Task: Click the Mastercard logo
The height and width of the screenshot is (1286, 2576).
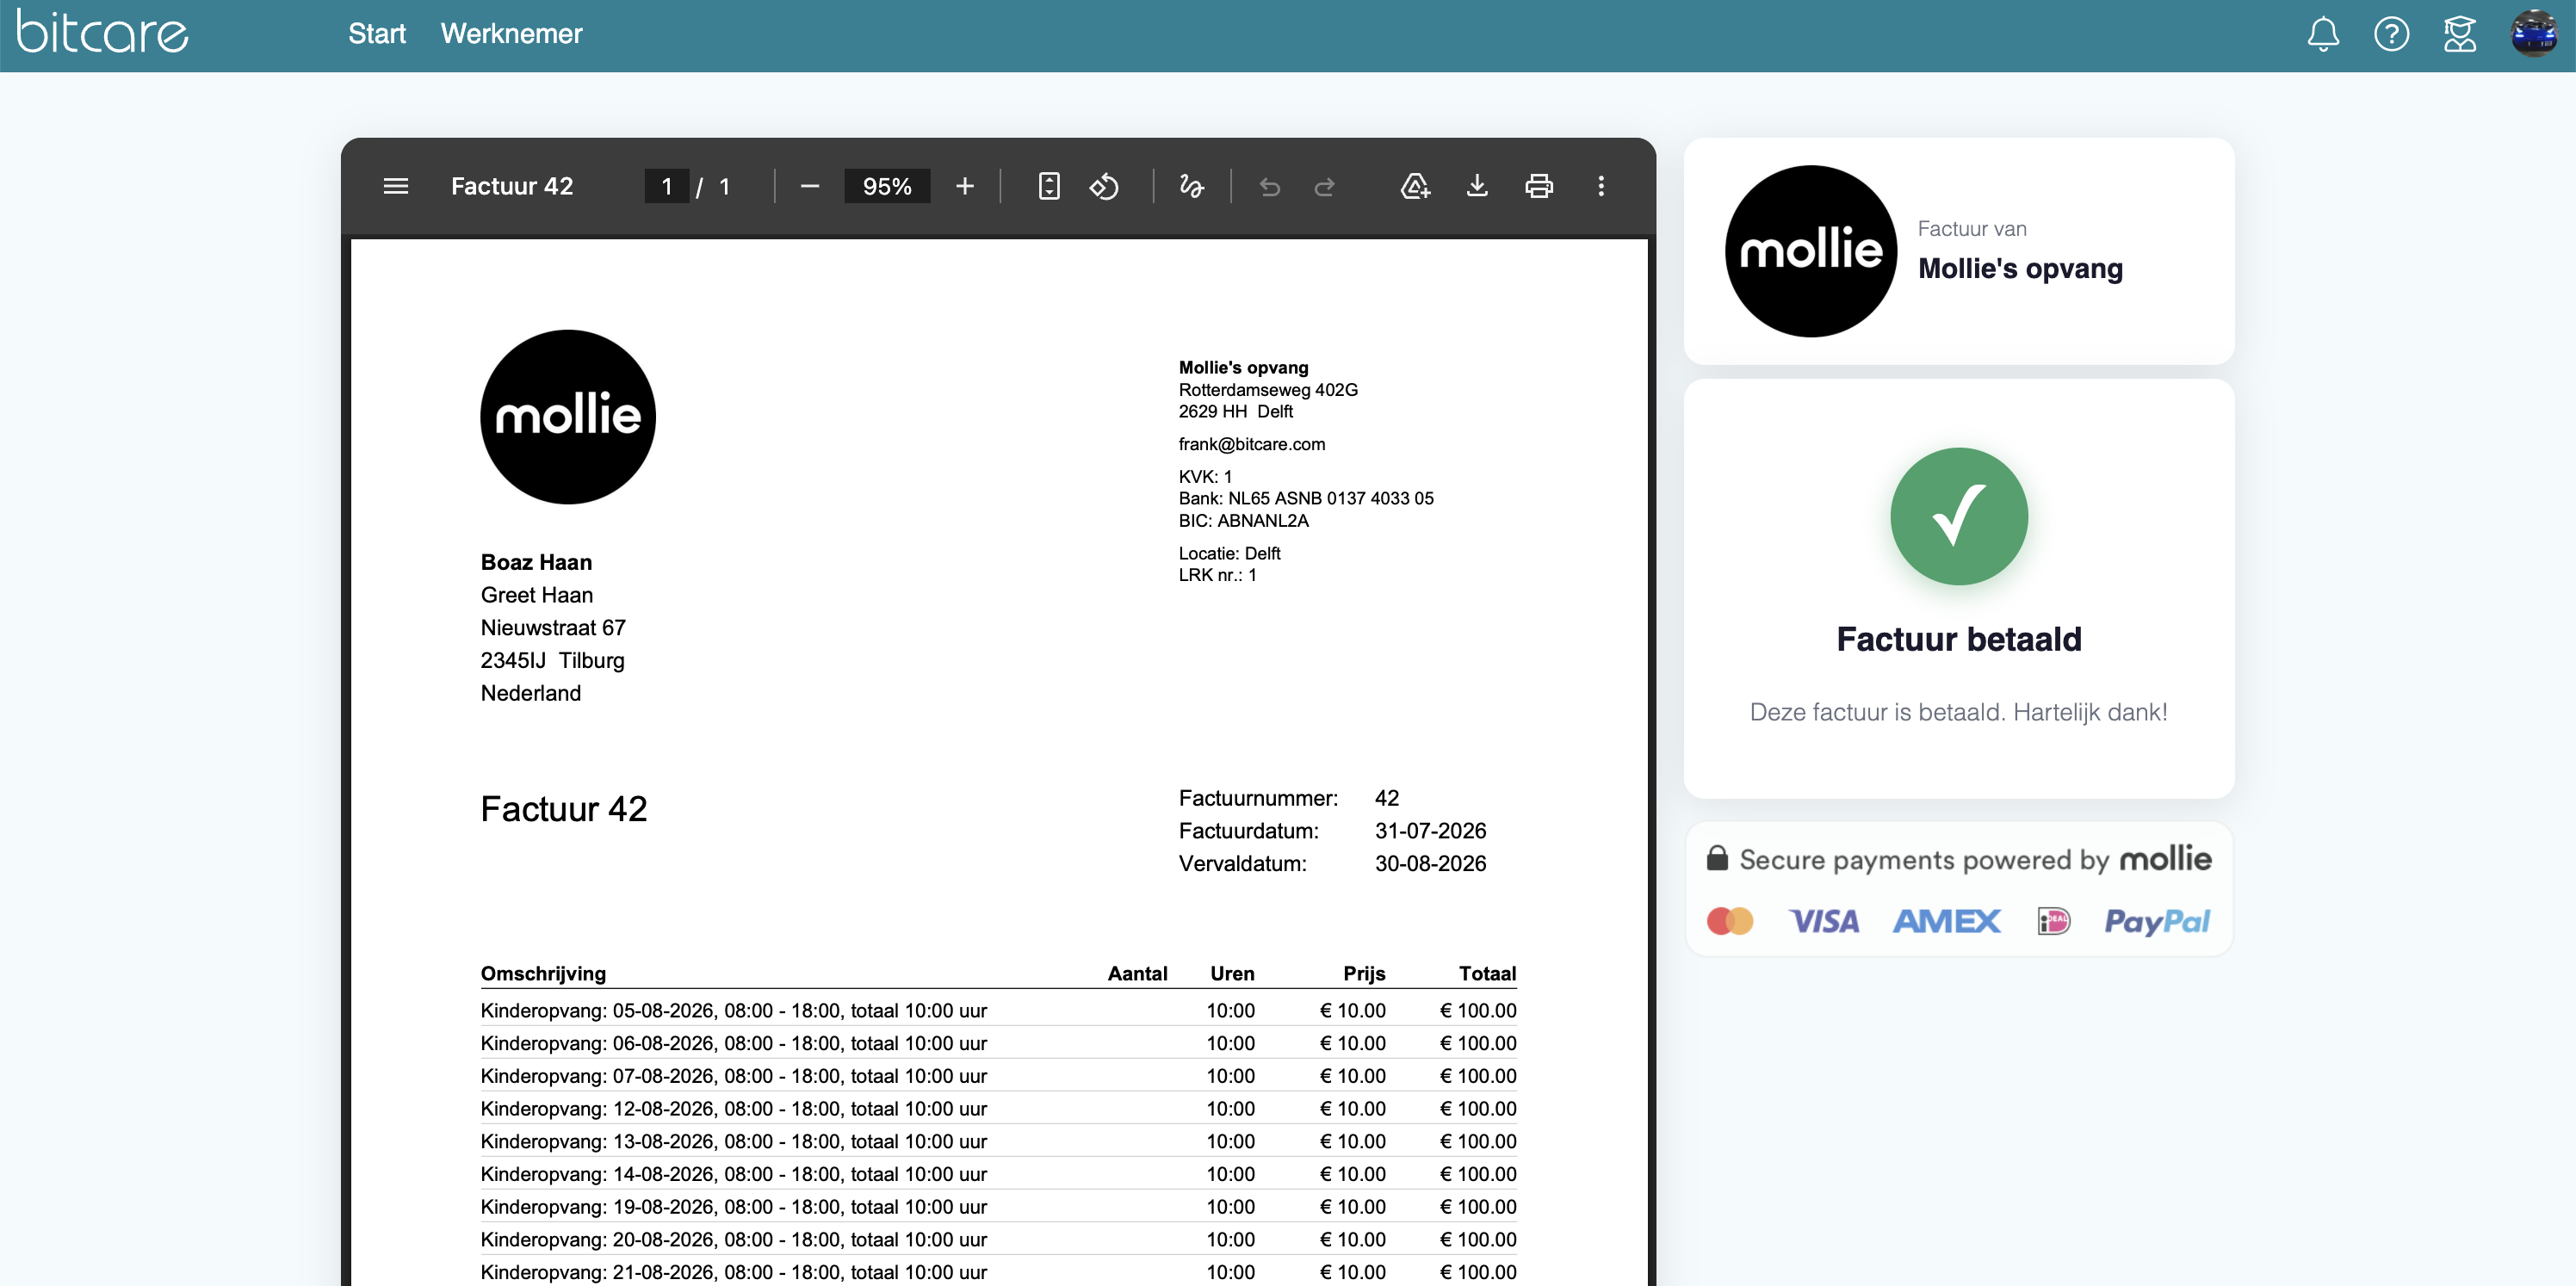Action: pos(1729,921)
